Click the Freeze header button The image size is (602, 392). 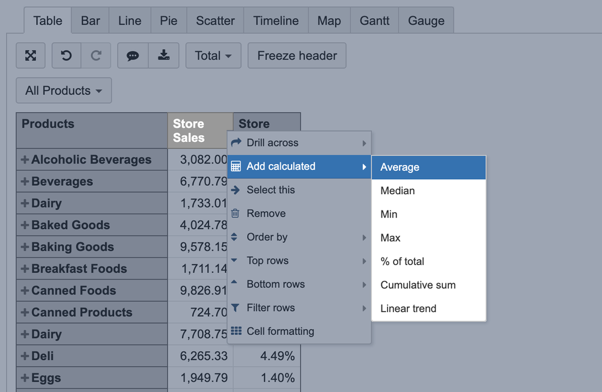[297, 56]
